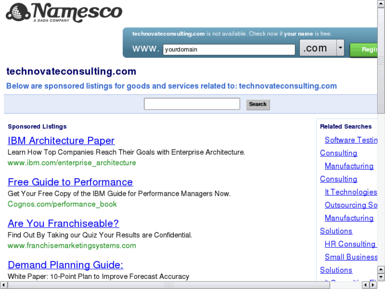
Task: Open the www.franchisemarketingsystems.com URL
Action: tap(71, 246)
